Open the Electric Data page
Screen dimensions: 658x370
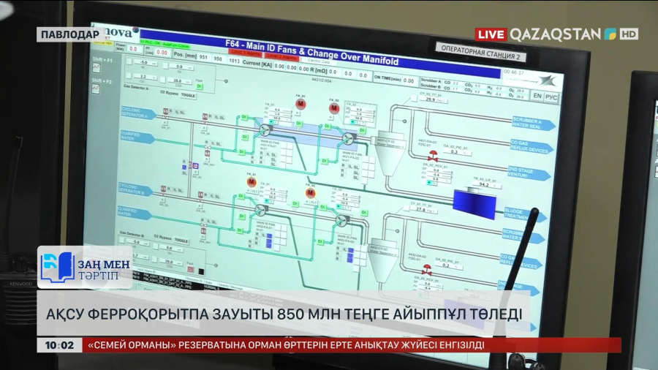[318, 61]
